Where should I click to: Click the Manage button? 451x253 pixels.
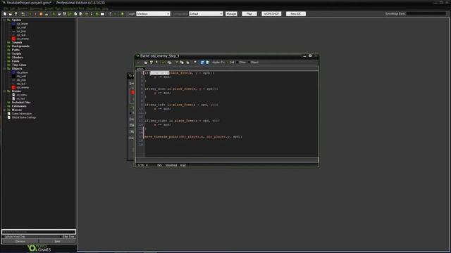point(231,14)
